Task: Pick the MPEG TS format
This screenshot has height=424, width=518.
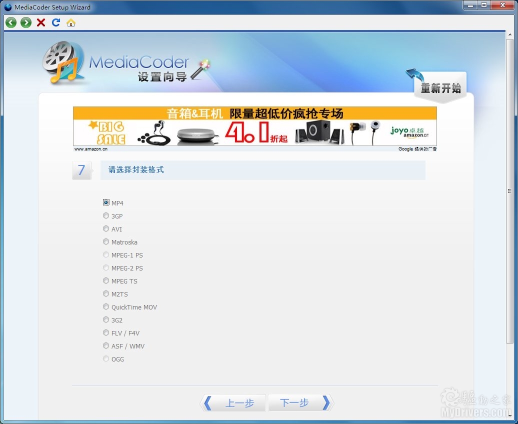Action: [x=106, y=280]
